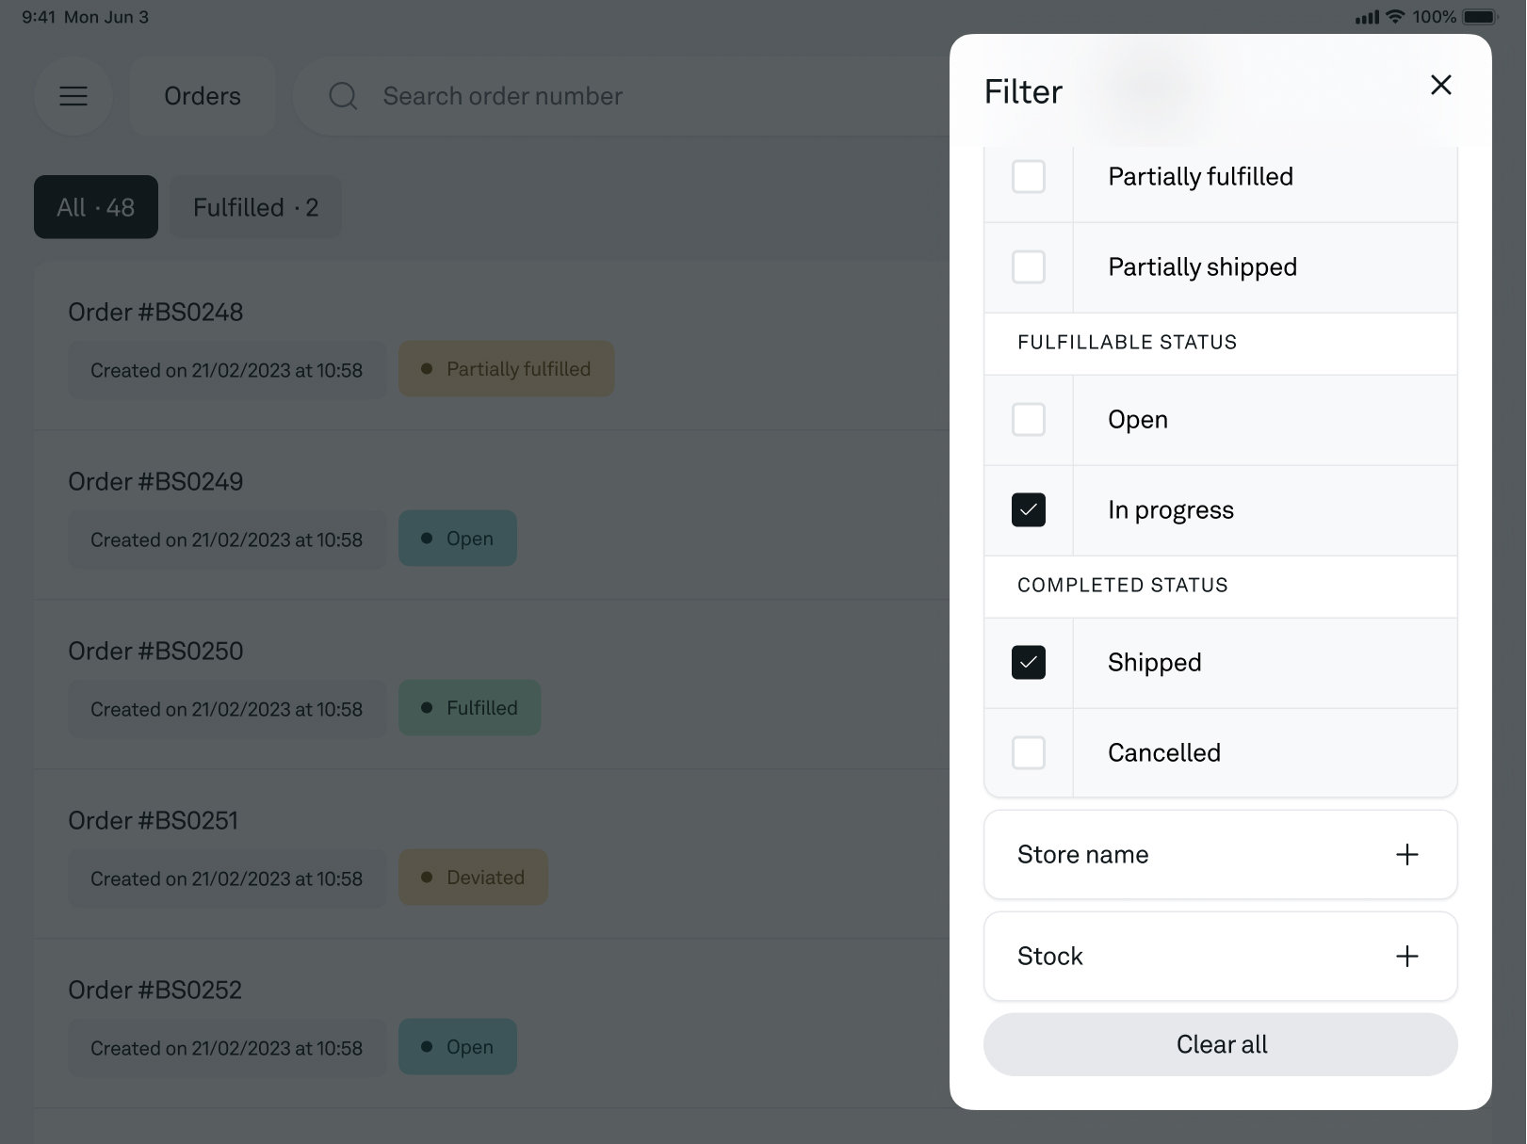The image size is (1527, 1144).
Task: Open Order #BS0249
Action: click(492, 516)
